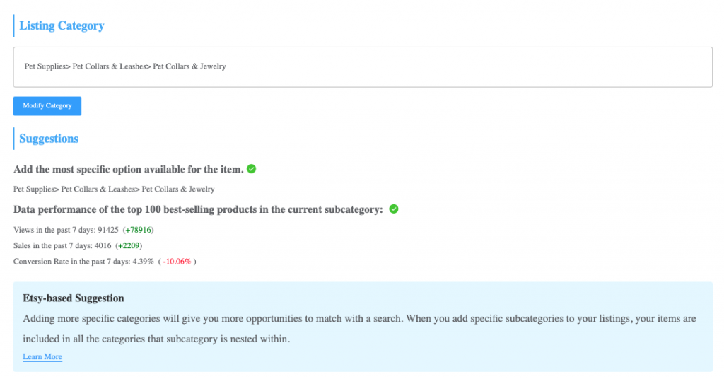This screenshot has height=379, width=724.
Task: Click the 'Data performance of top 100' heading
Action: pos(198,209)
